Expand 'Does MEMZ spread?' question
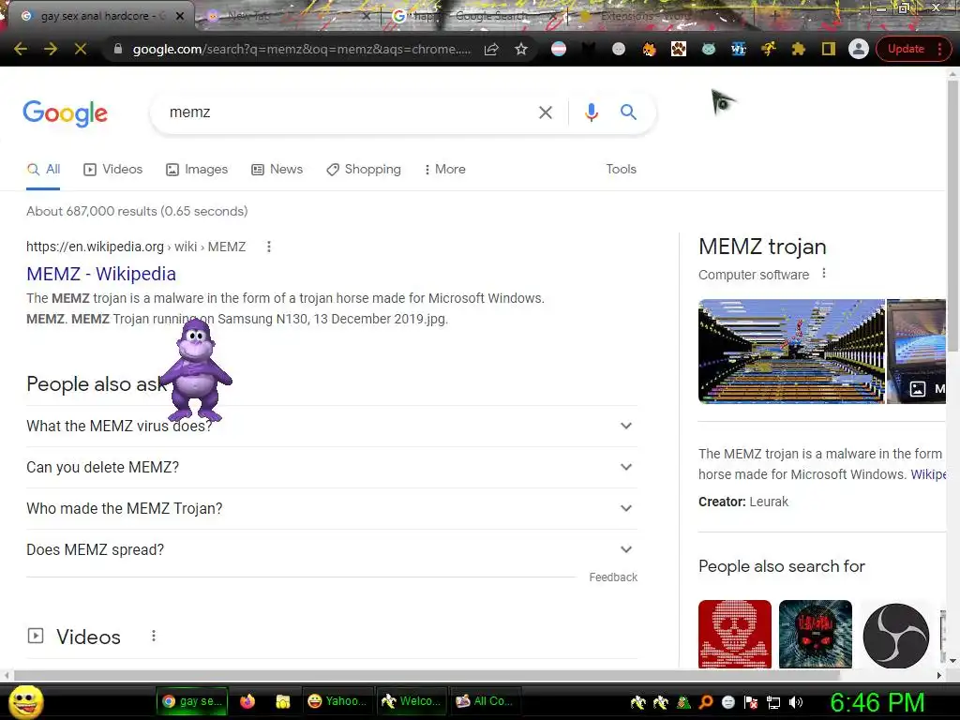 (x=332, y=549)
